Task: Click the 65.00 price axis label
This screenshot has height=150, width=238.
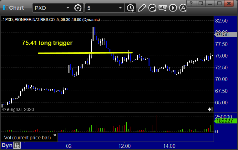Action: tap(221, 102)
